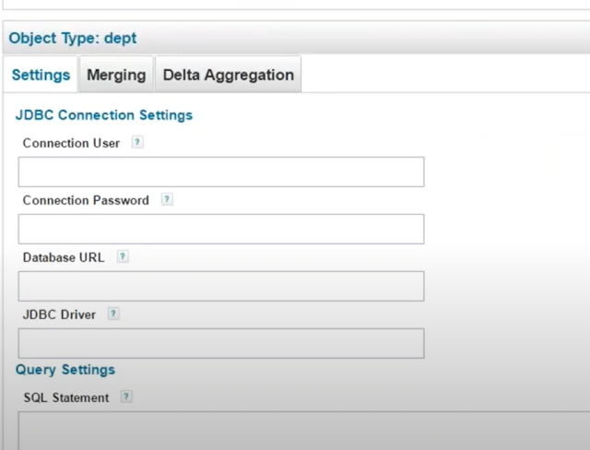Select the Delta Aggregation tab
Image resolution: width=590 pixels, height=450 pixels.
228,75
